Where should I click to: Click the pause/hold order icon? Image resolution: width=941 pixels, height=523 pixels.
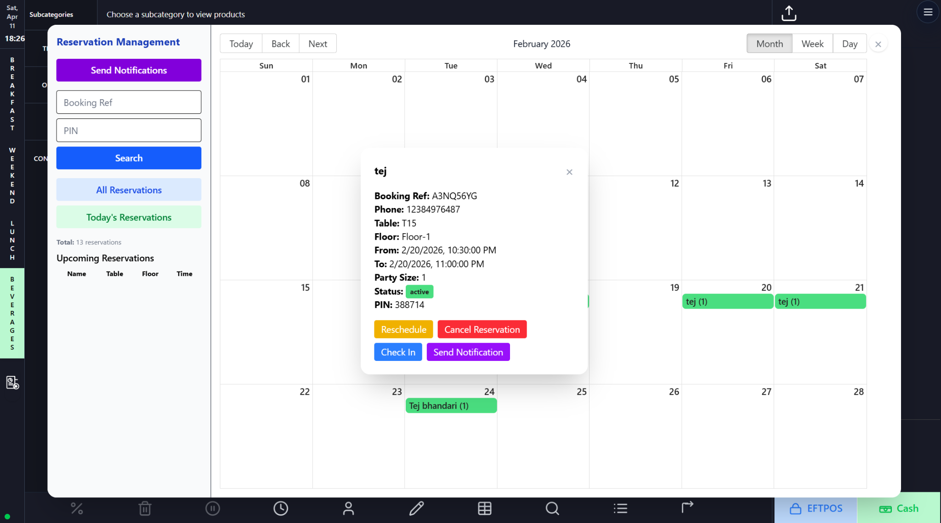pyautogui.click(x=212, y=508)
